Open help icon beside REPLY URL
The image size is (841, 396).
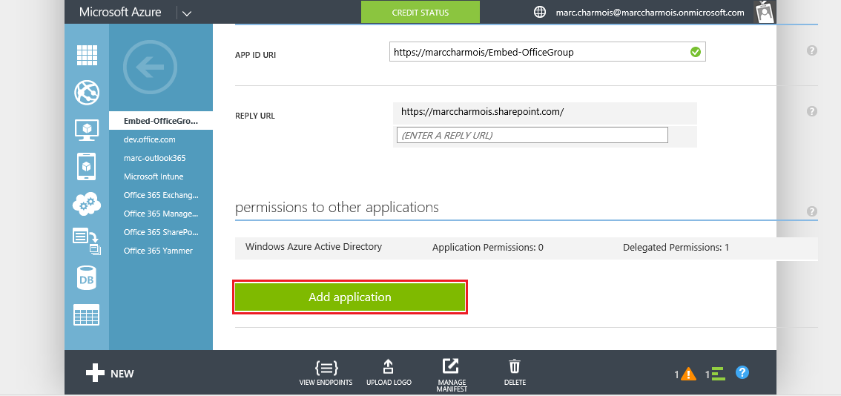[811, 111]
